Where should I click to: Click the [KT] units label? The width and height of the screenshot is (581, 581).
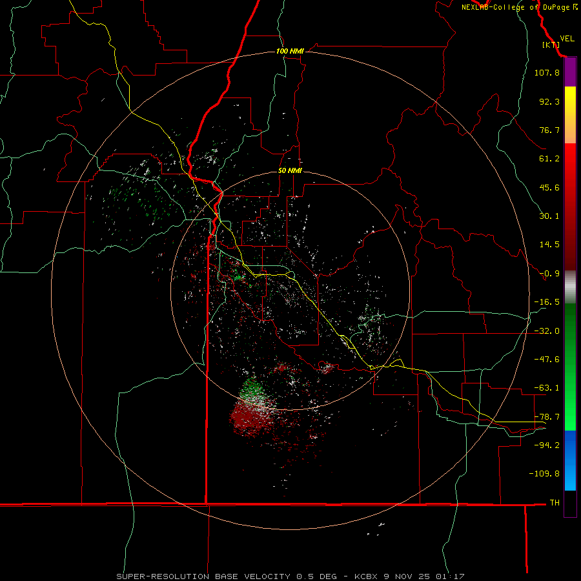pyautogui.click(x=551, y=45)
